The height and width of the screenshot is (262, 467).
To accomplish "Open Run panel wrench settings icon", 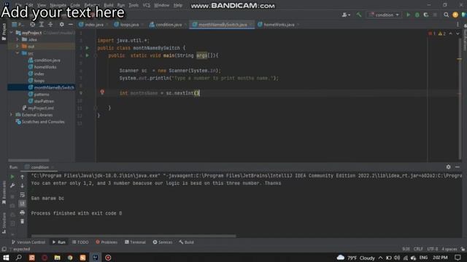I will 12,186.
